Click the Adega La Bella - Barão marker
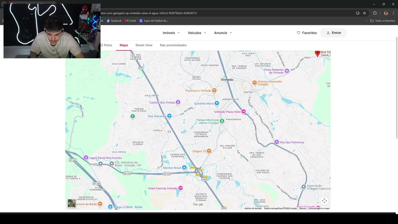398x224 pixels. pyautogui.click(x=110, y=207)
